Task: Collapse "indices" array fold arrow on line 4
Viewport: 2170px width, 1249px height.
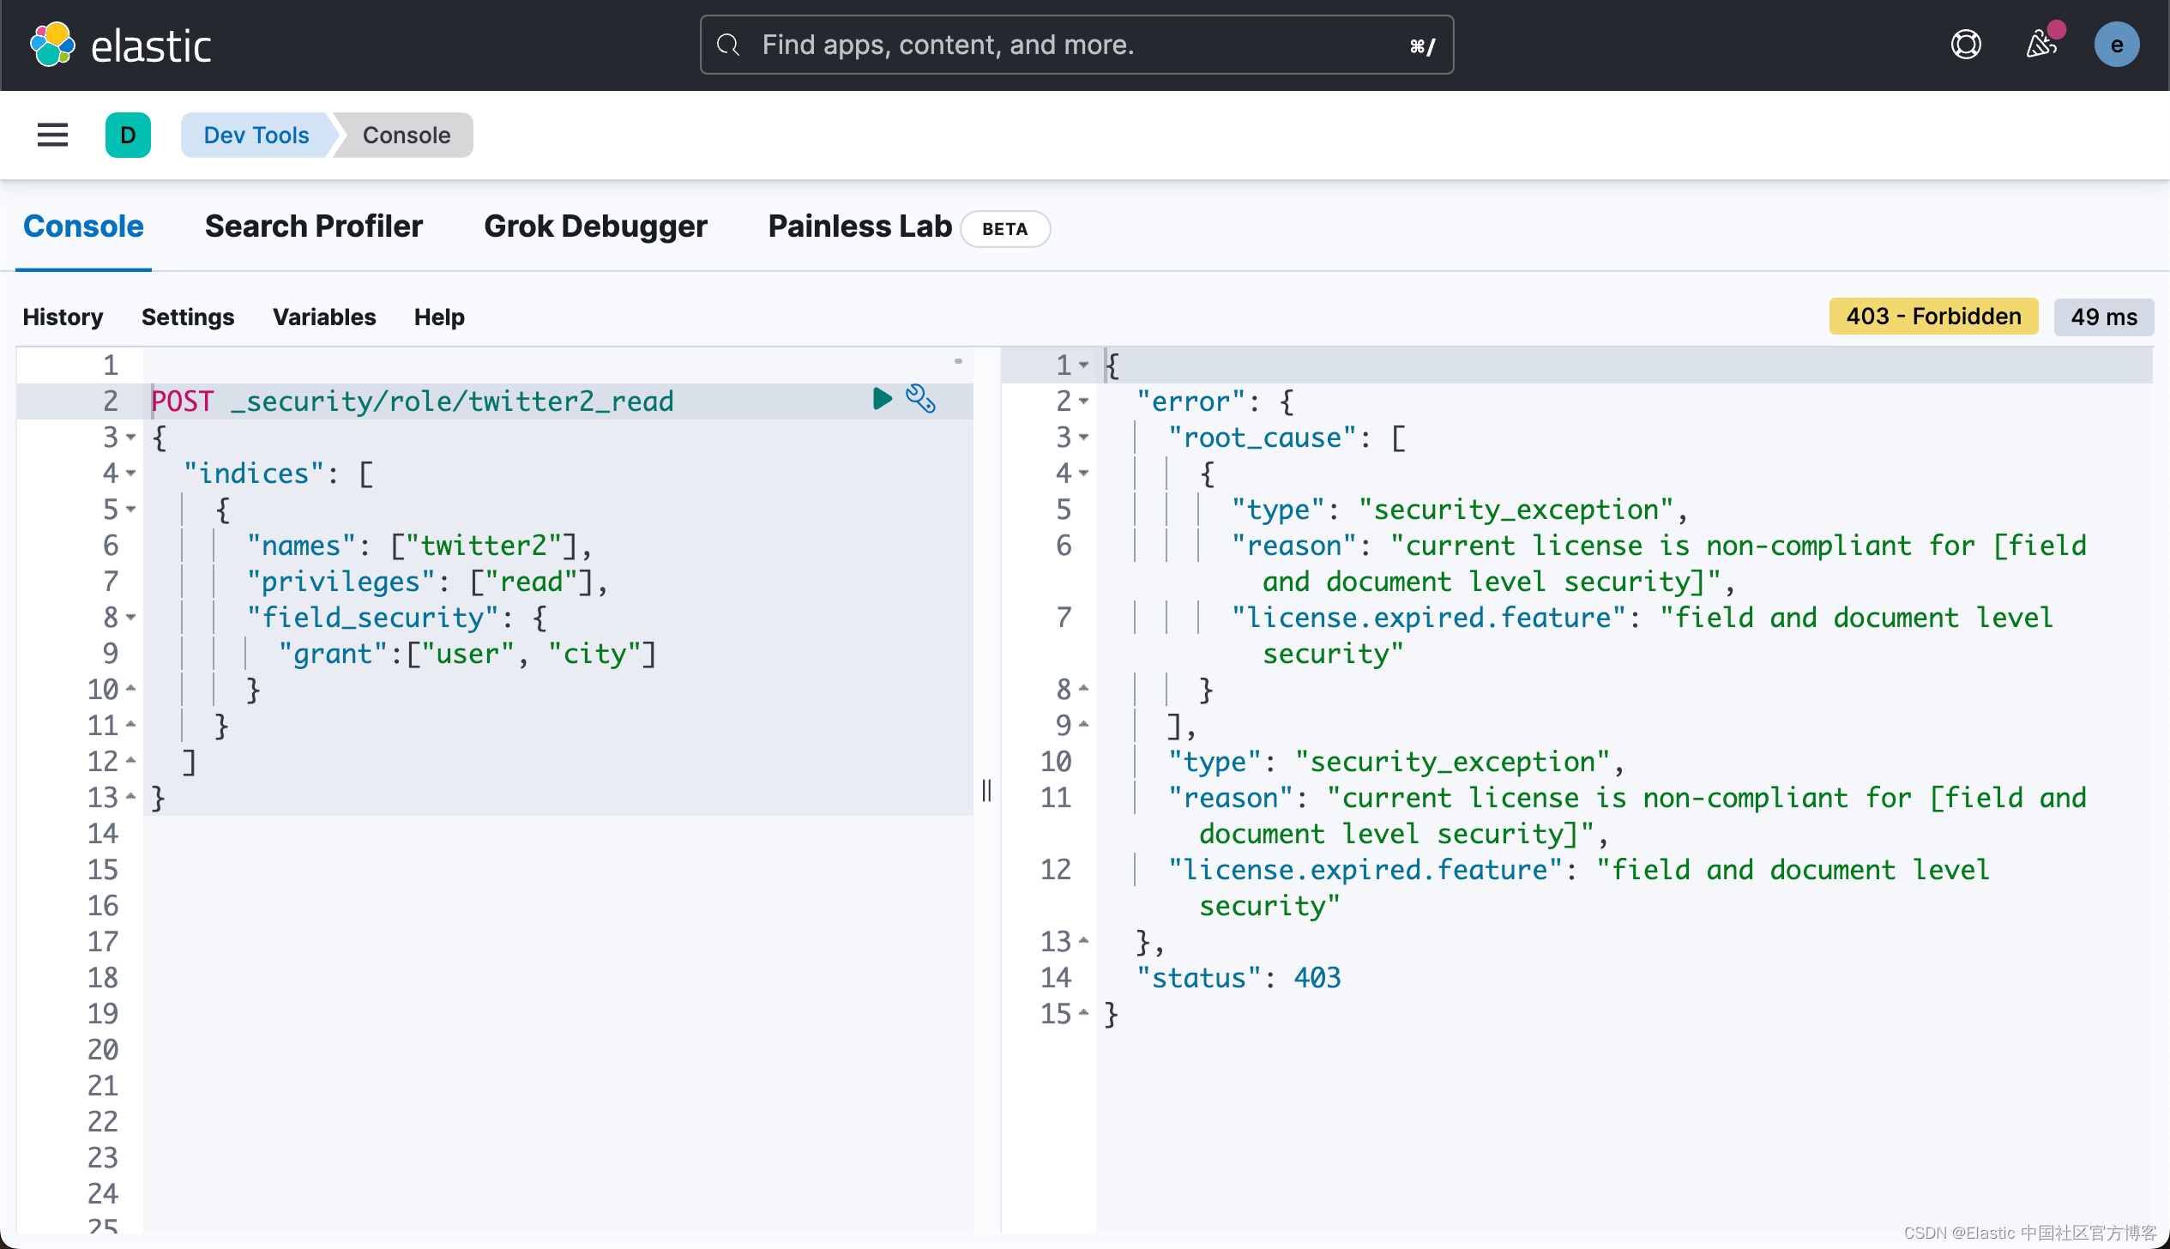Action: (131, 474)
